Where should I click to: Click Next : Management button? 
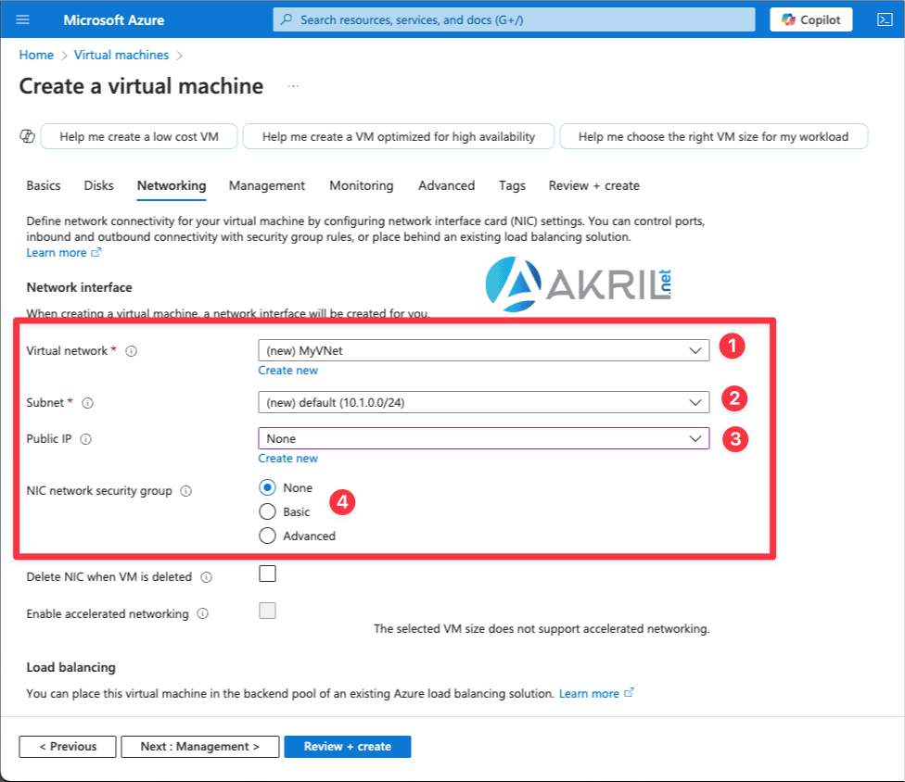(199, 747)
